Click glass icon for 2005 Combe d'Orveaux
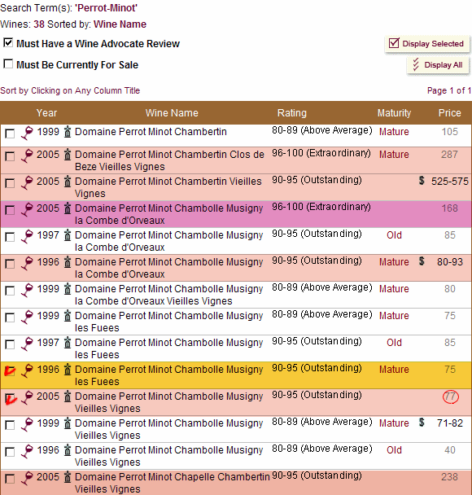 click(x=27, y=209)
